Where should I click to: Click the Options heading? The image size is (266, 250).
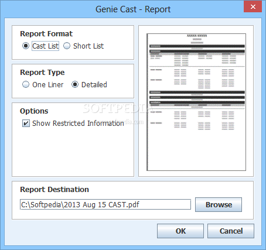34,111
